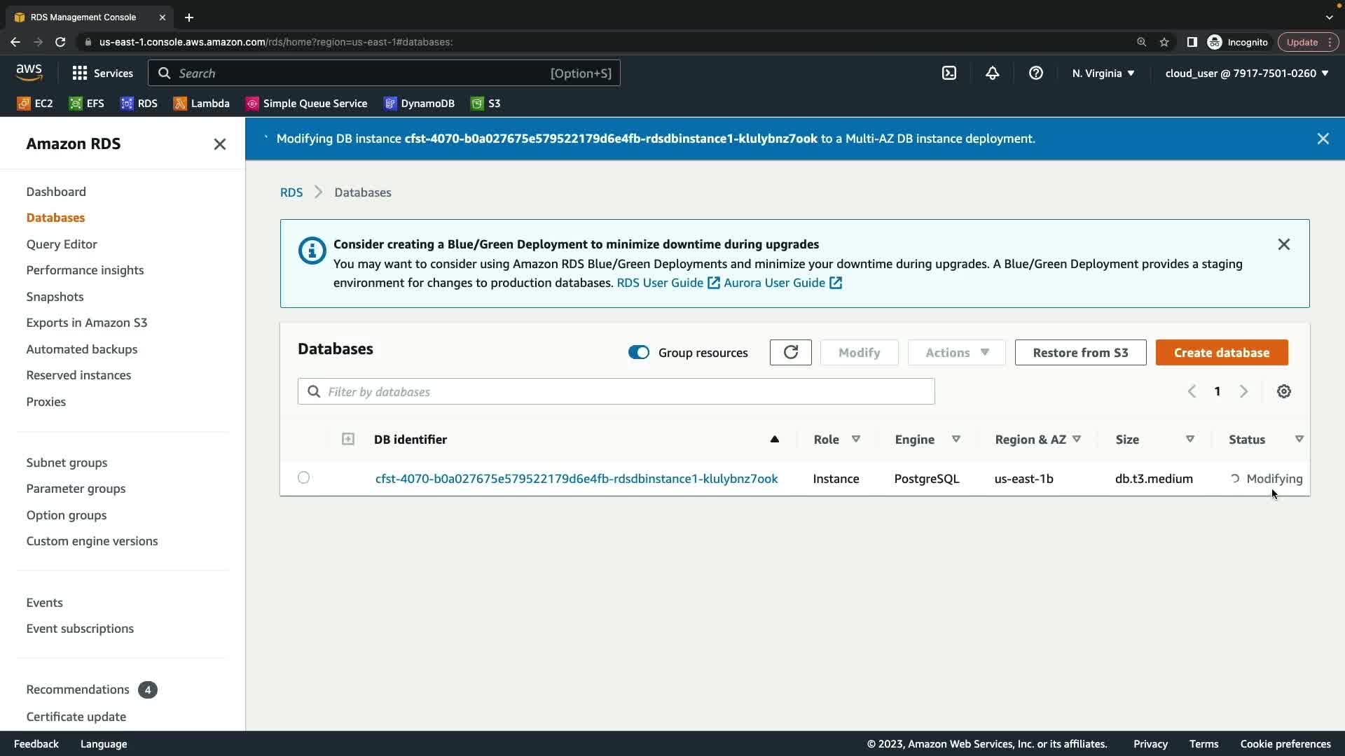The height and width of the screenshot is (756, 1345).
Task: Open the DynamoDB shortcut in favorites bar
Action: click(x=420, y=104)
